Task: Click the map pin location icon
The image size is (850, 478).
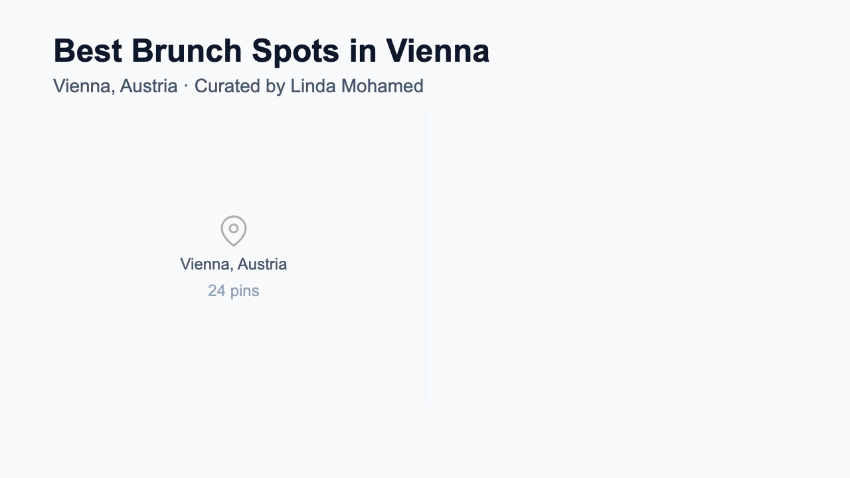Action: tap(234, 230)
